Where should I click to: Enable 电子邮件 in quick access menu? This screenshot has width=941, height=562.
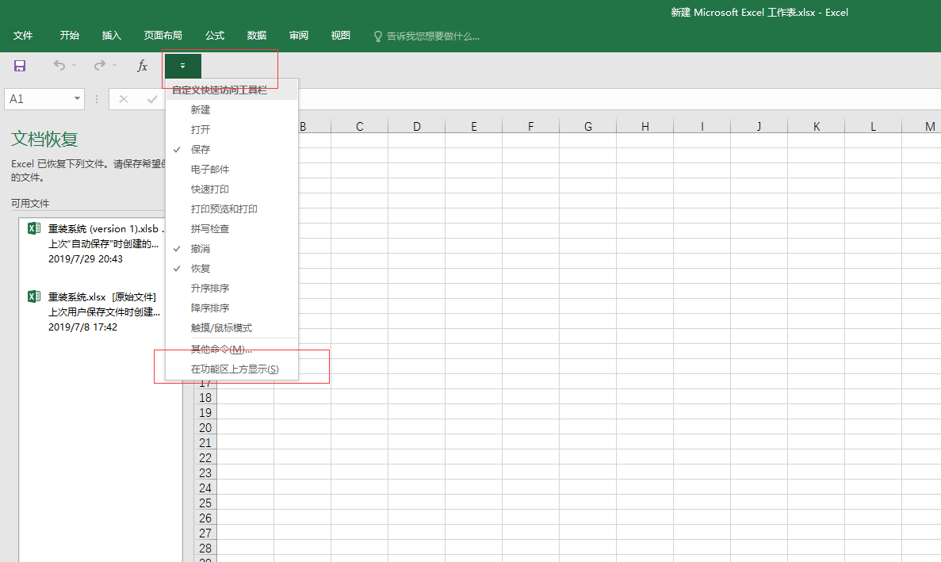tap(231, 169)
